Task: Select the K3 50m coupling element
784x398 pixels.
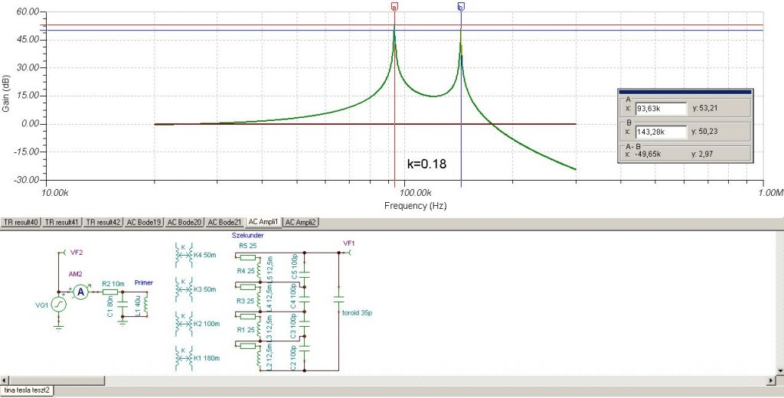Action: (184, 289)
